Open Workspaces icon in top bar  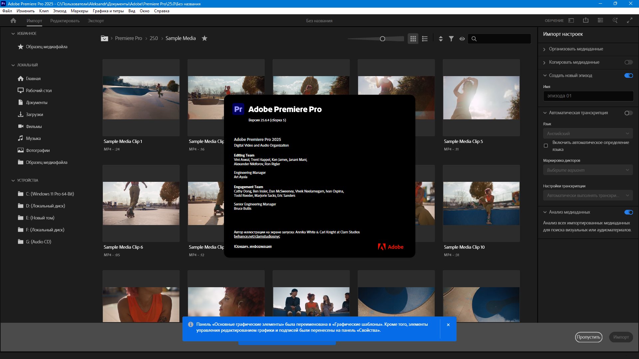tap(571, 21)
